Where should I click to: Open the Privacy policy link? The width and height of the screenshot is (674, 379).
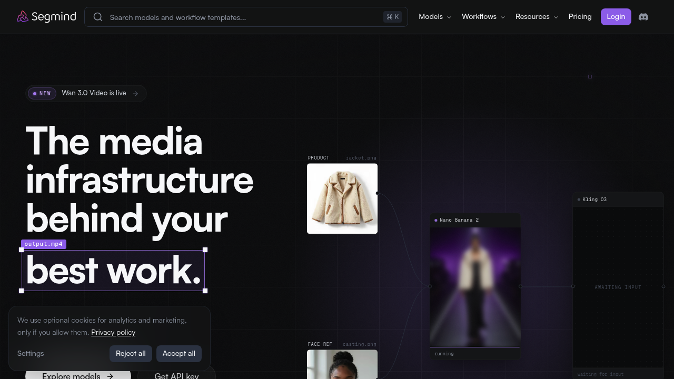point(113,333)
